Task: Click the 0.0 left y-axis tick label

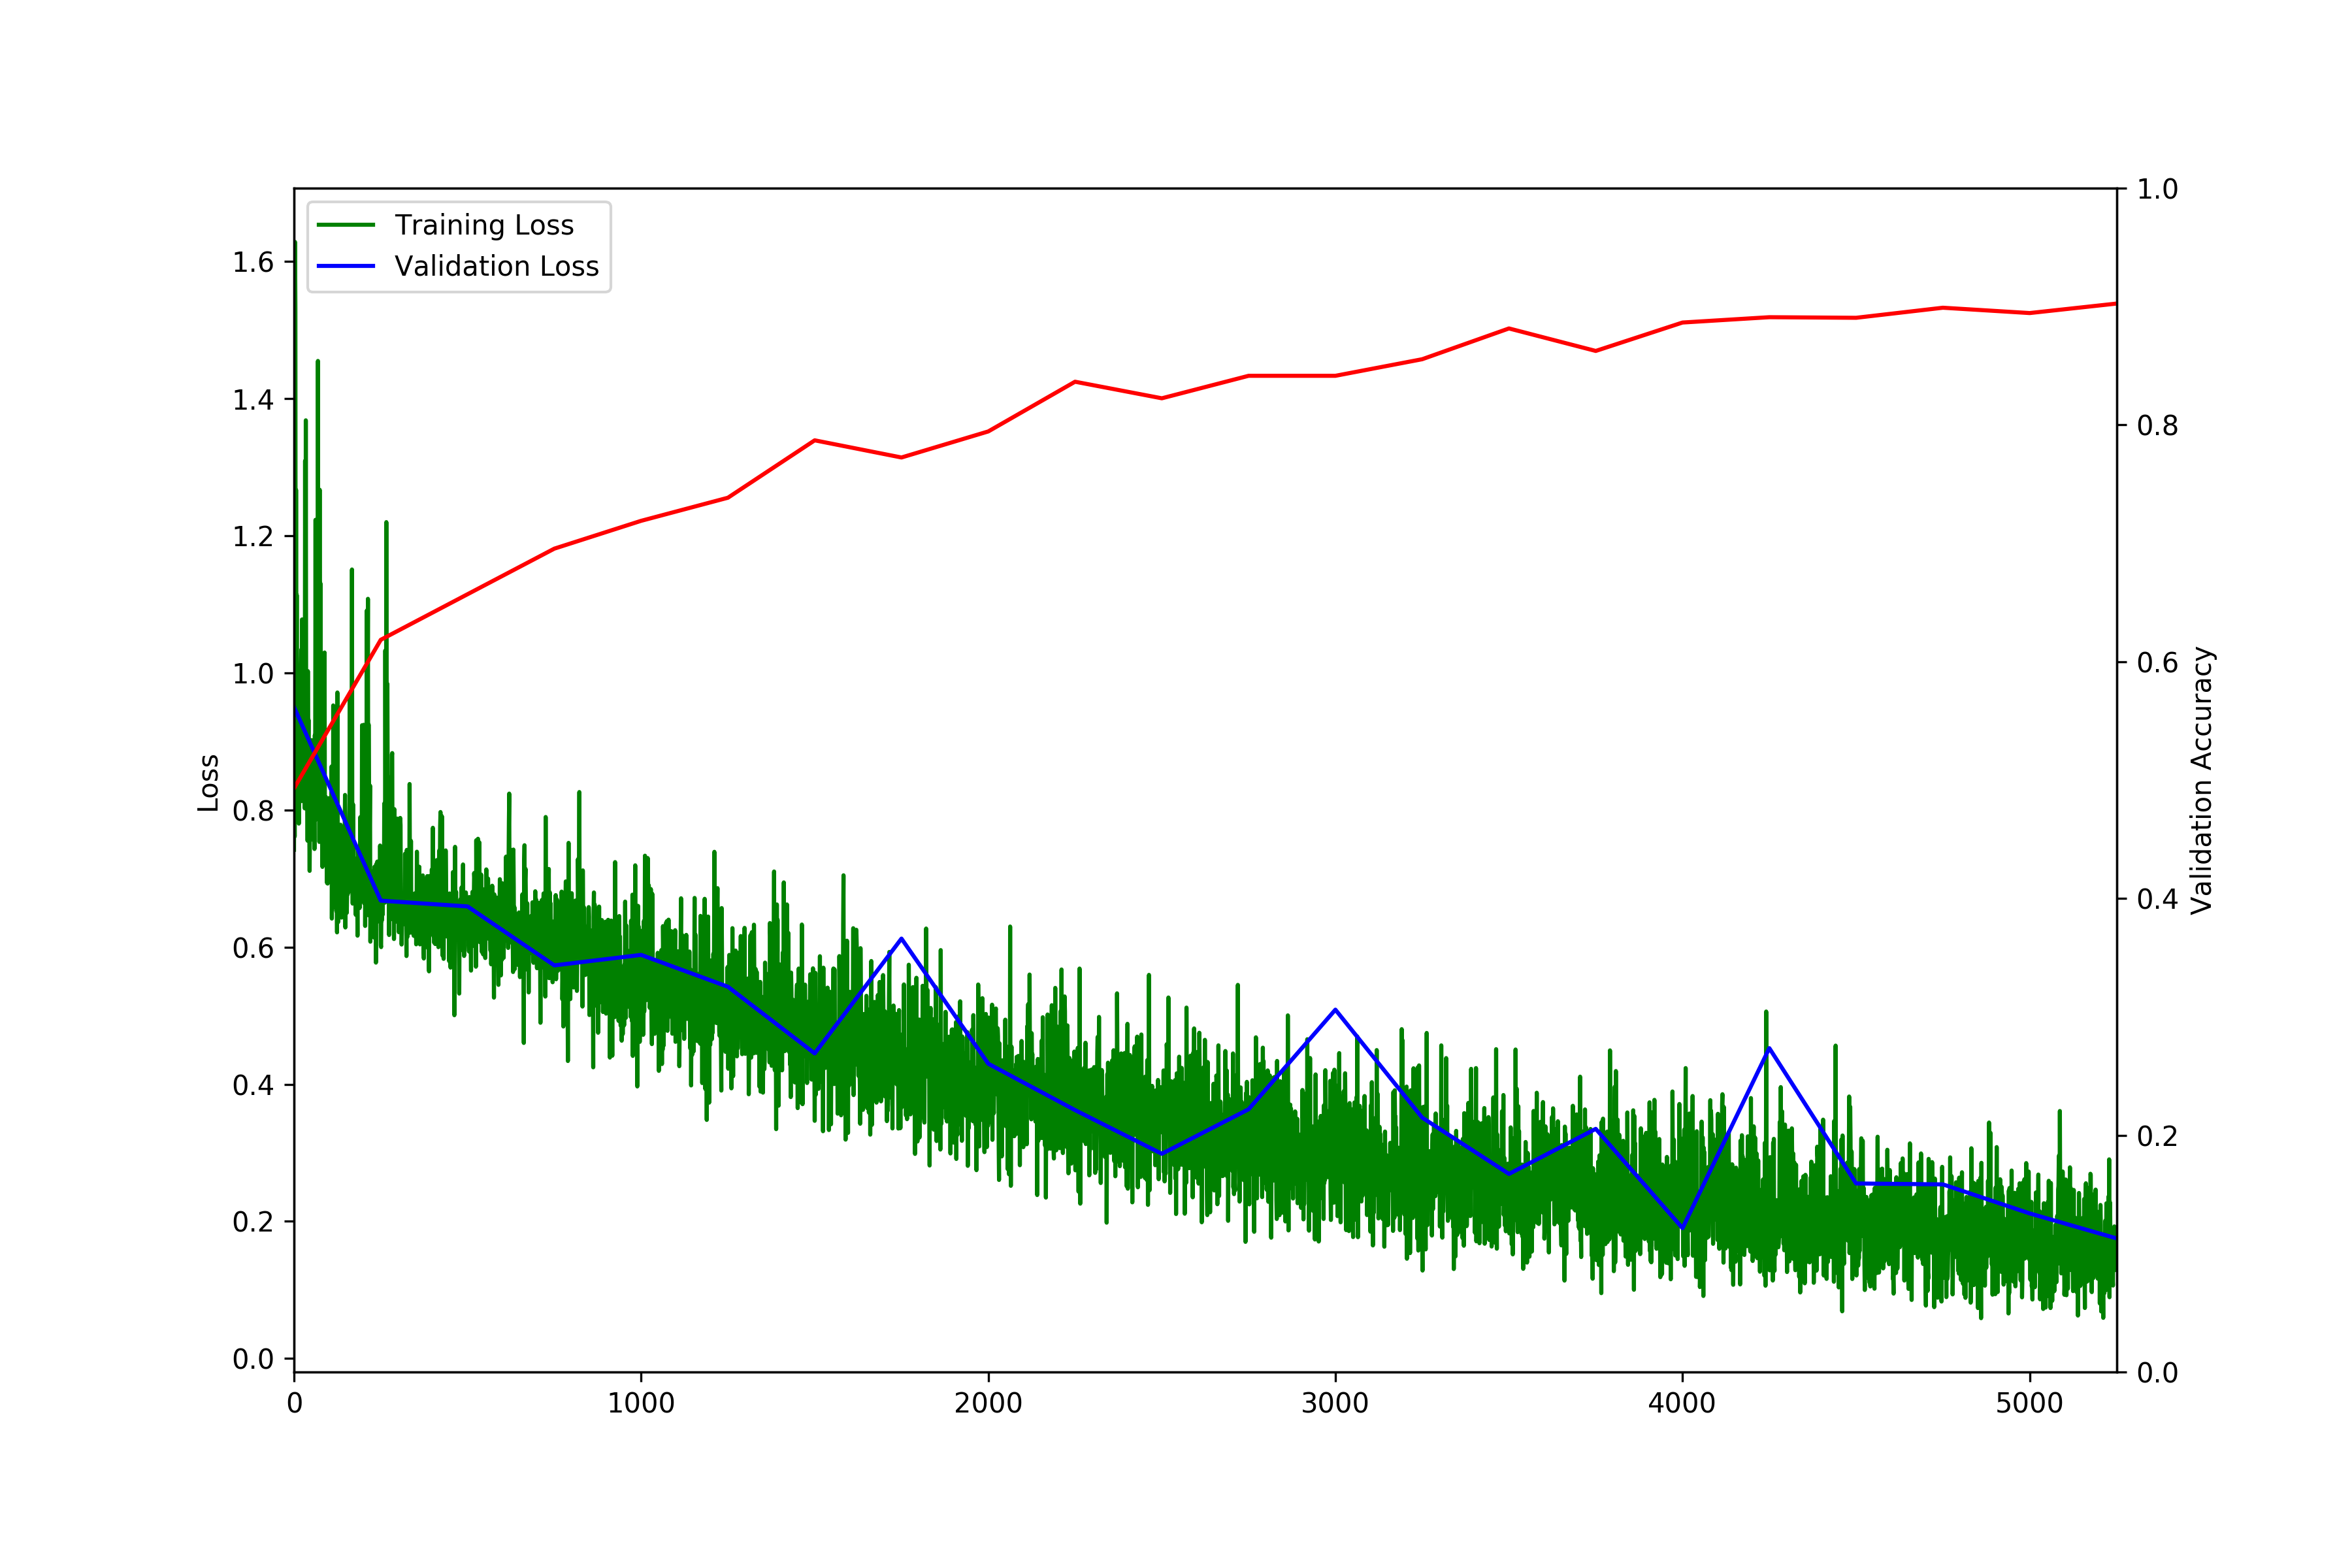Action: click(253, 1359)
